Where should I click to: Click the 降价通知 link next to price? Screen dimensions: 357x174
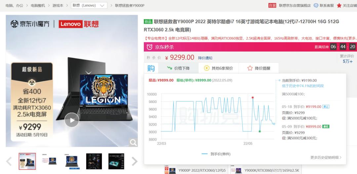(x=205, y=58)
